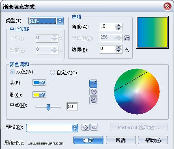
Task: Open the 从 start color picker
Action: click(x=39, y=82)
